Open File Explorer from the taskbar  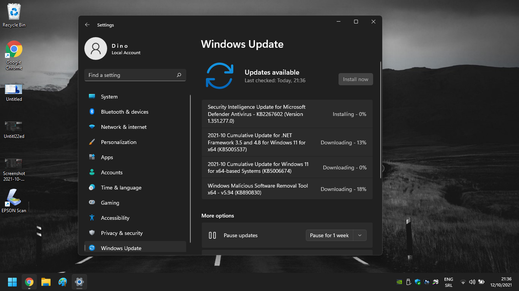[x=46, y=282]
